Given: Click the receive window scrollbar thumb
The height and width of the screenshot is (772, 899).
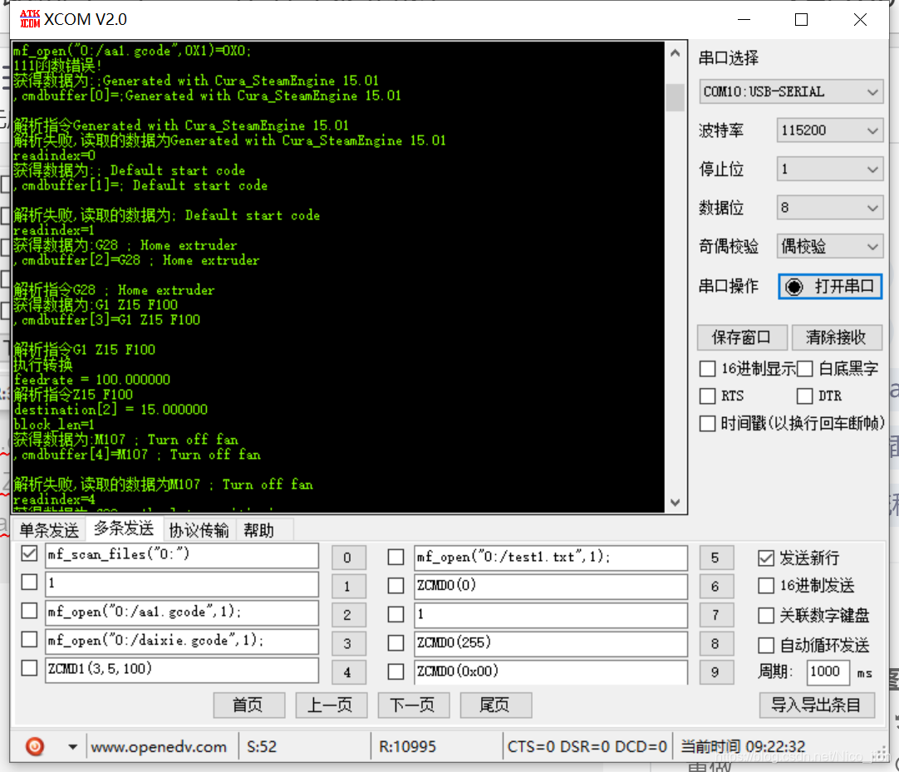Looking at the screenshot, I should click(675, 97).
